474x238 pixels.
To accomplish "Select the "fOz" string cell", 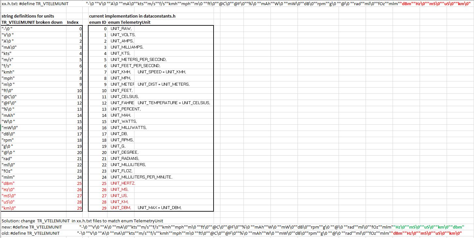I will pyautogui.click(x=8, y=171).
